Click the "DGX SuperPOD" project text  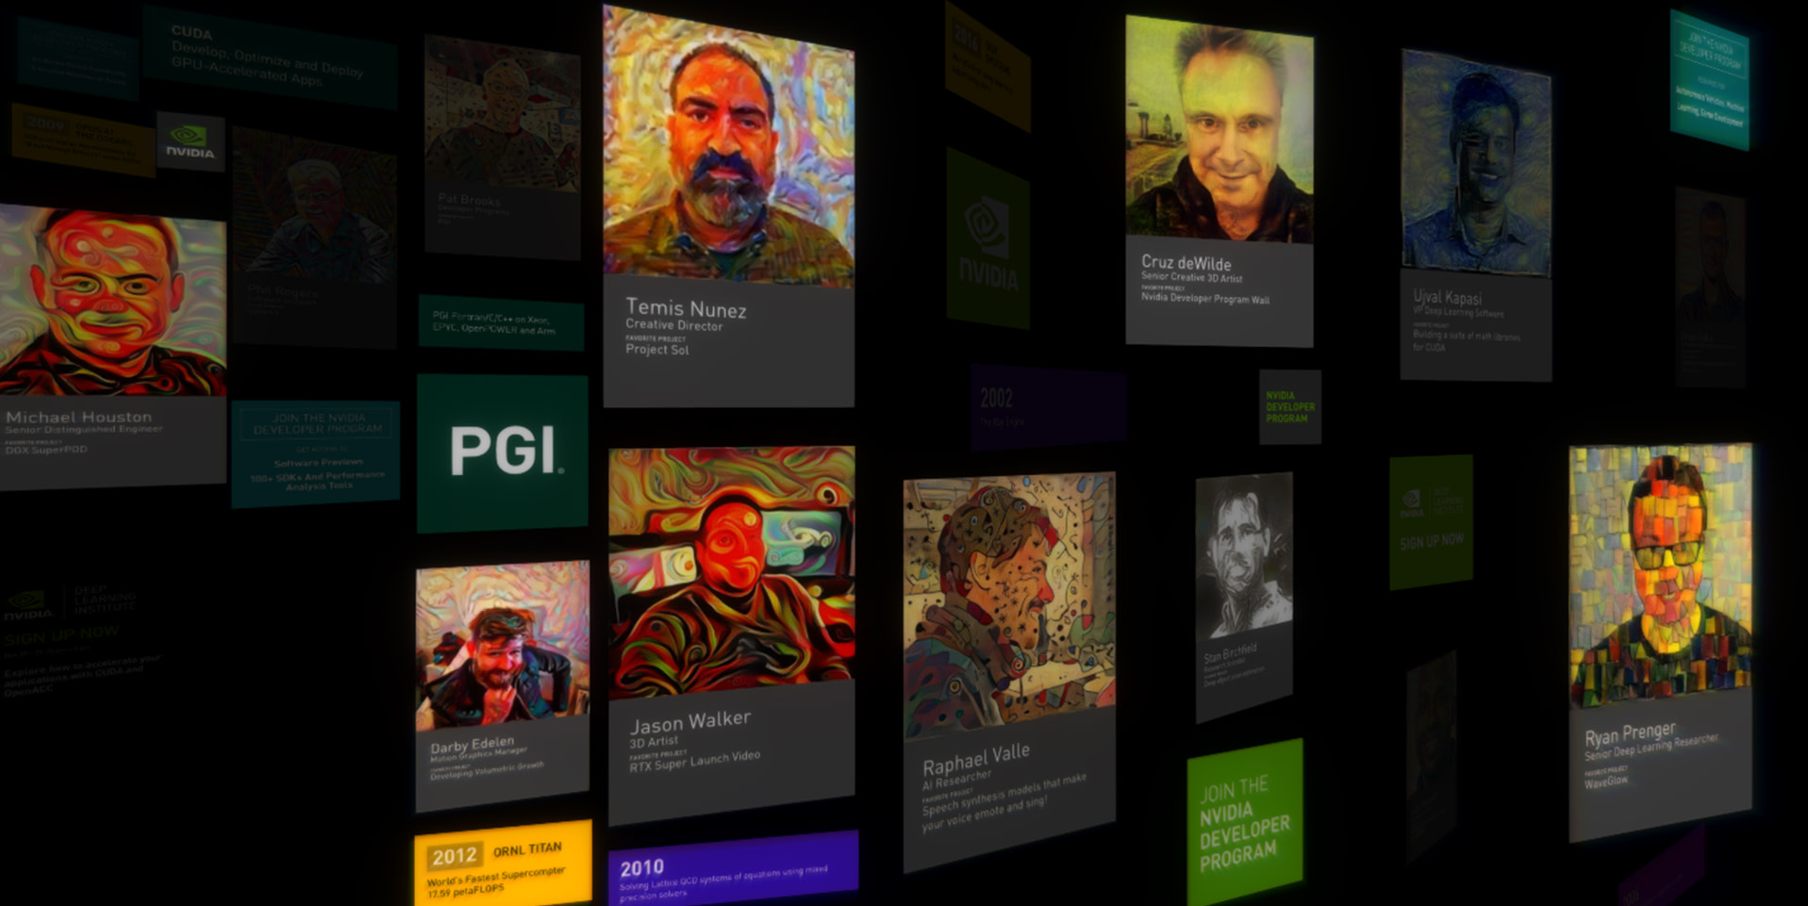tap(46, 451)
